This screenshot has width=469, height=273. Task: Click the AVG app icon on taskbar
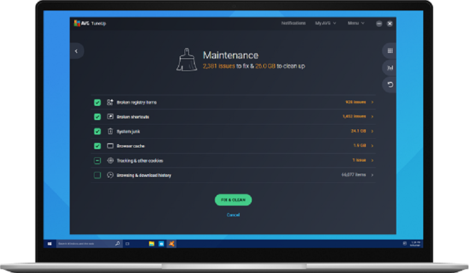[171, 244]
